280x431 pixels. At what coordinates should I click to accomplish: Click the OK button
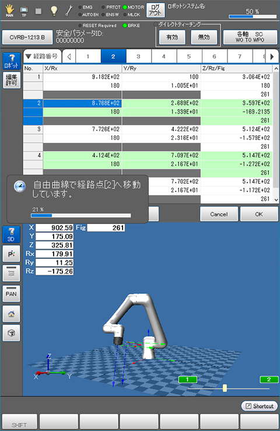259,214
